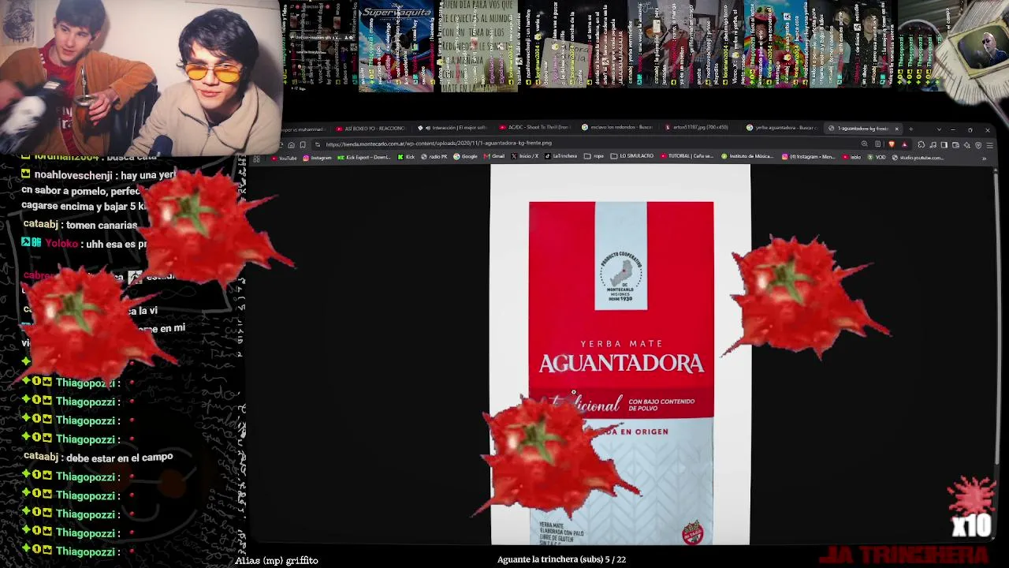1009x568 pixels.
Task: Switch to the Interacción tab
Action: pos(452,129)
